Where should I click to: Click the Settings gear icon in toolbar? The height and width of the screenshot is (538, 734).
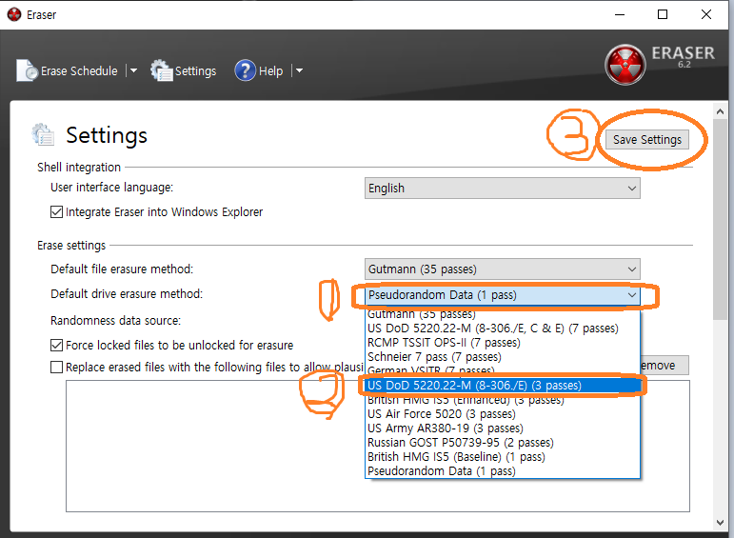pyautogui.click(x=162, y=70)
